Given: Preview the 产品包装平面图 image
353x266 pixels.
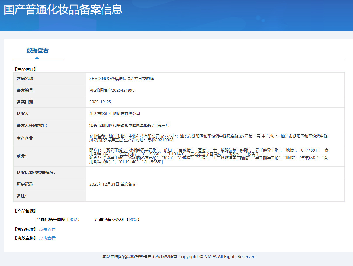Looking at the screenshot, I should pyautogui.click(x=73, y=219).
